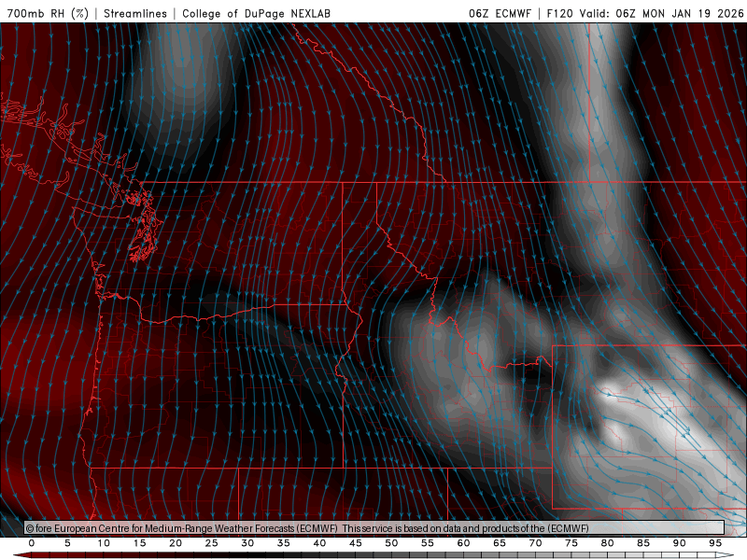
Task: Select the "F120" forecast hour text
Action: click(559, 13)
